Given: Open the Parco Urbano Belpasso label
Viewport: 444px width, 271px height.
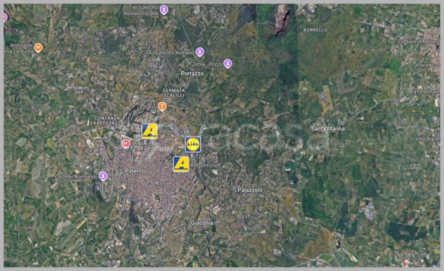Looking at the screenshot, I should [x=418, y=111].
